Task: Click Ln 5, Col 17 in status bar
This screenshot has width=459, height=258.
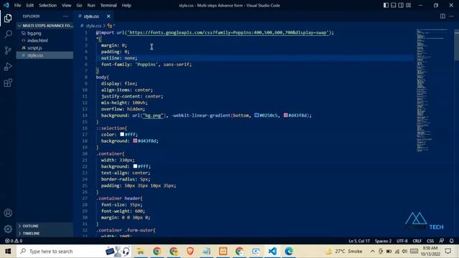Action: 359,241
